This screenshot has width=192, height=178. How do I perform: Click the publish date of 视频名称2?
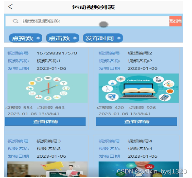coord(142,68)
